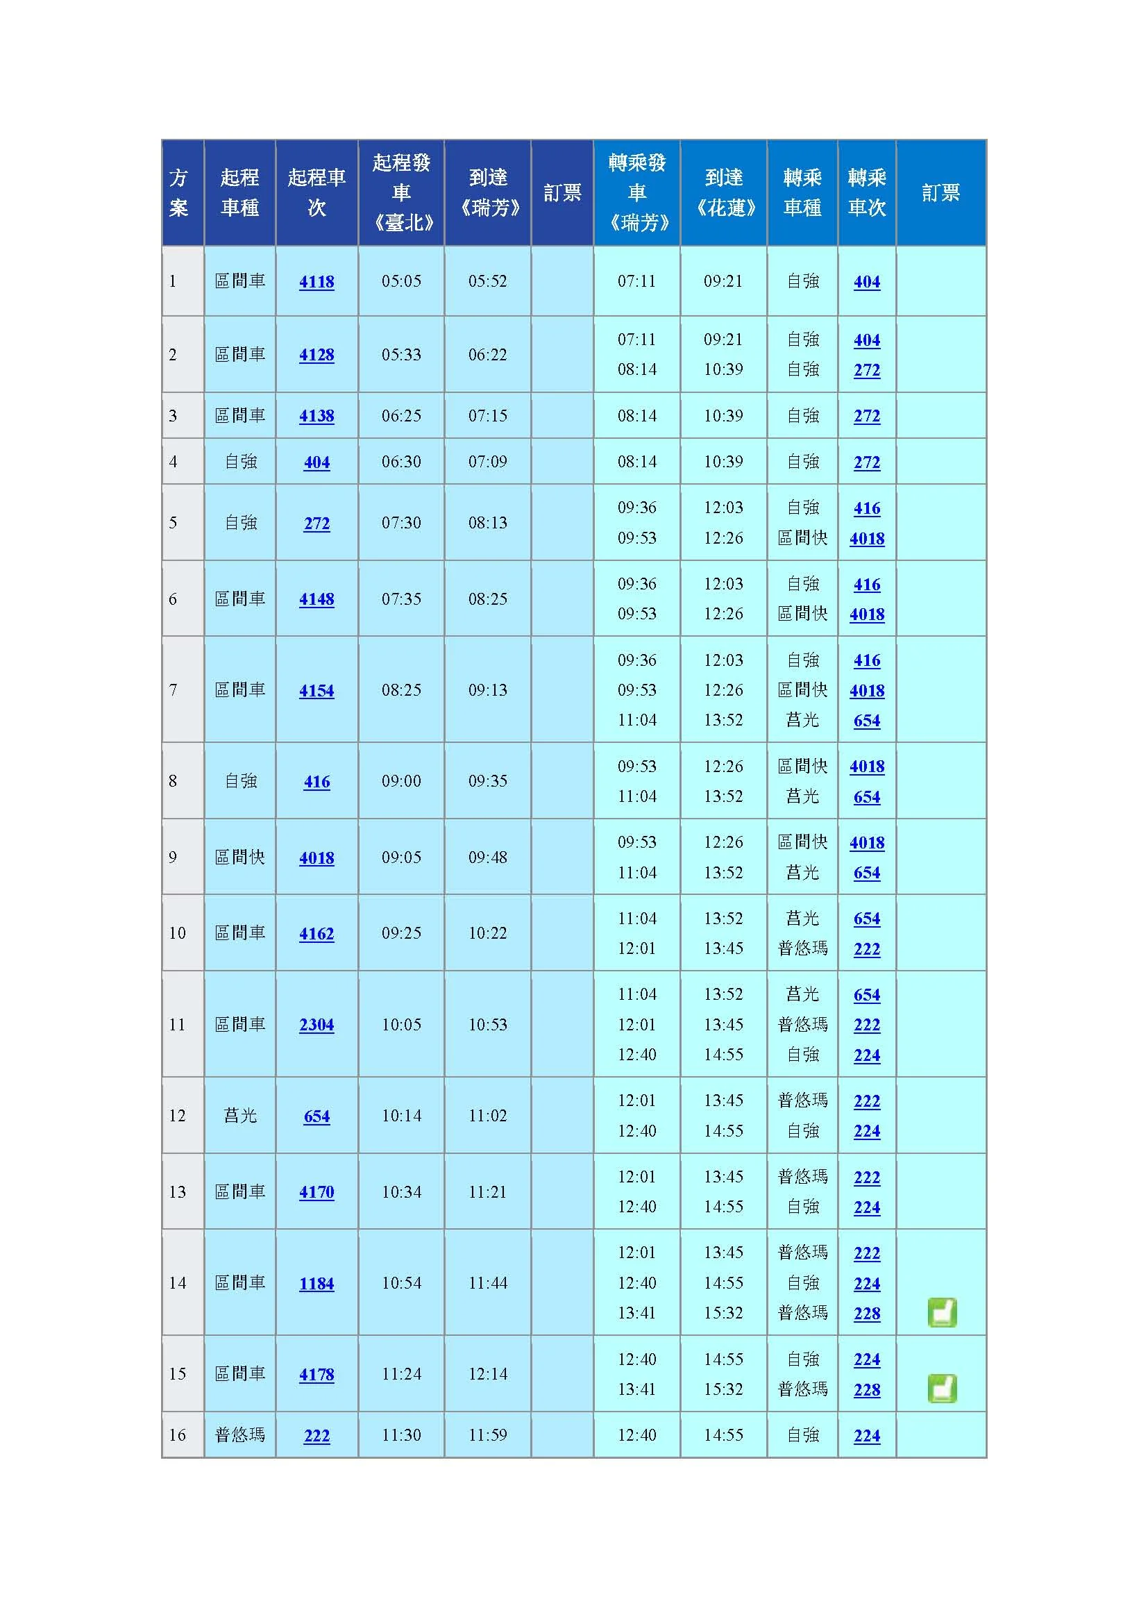Click train 4170 in option 13
1148x1624 pixels.
317,1191
